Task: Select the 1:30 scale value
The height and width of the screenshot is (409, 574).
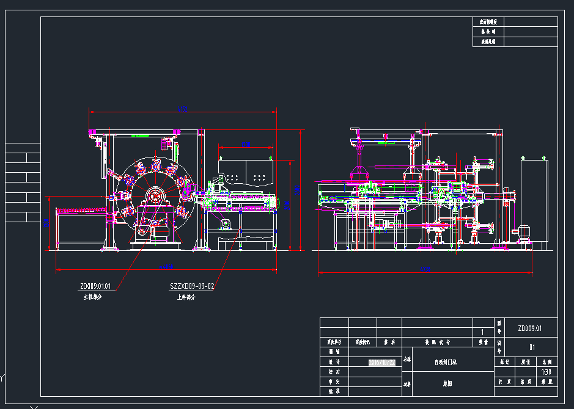Action: click(x=546, y=372)
